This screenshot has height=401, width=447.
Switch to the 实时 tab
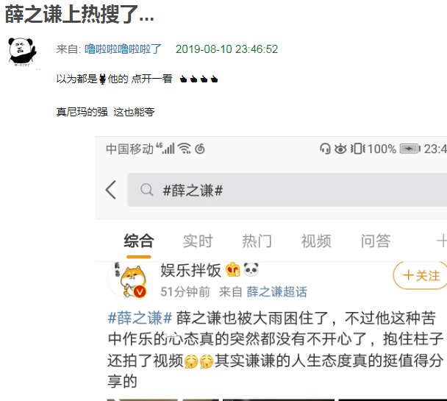coord(198,241)
